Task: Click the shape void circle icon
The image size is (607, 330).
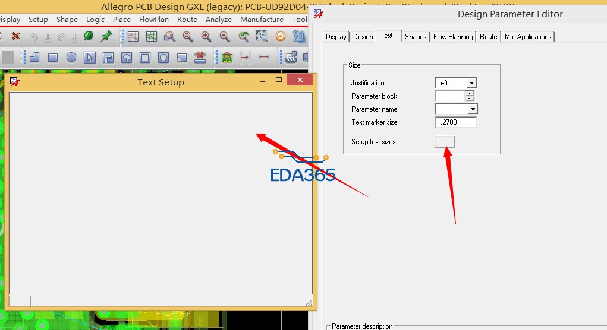Action: point(163,58)
